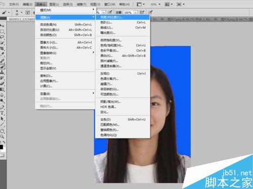Select the Lasso tool
The image size is (253, 189).
[2, 37]
